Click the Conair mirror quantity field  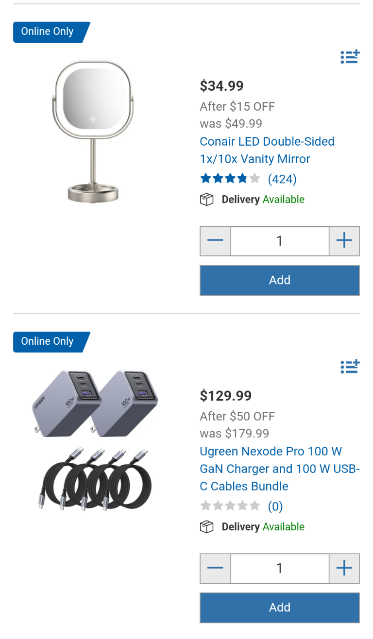click(279, 241)
